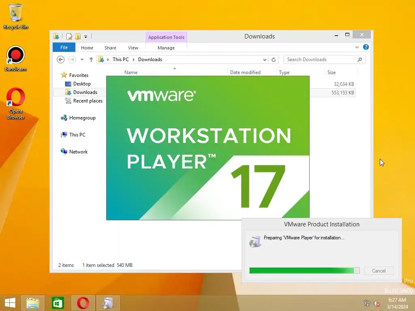Click the Forward navigation arrow

[x=72, y=60]
